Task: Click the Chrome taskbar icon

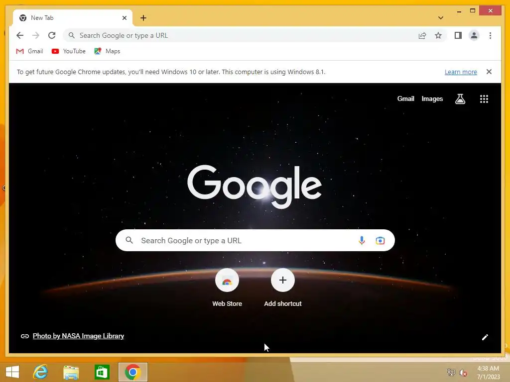Action: [x=132, y=372]
